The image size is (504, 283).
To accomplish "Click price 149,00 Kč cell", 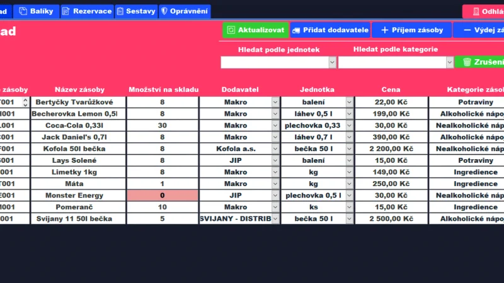I will point(391,172).
